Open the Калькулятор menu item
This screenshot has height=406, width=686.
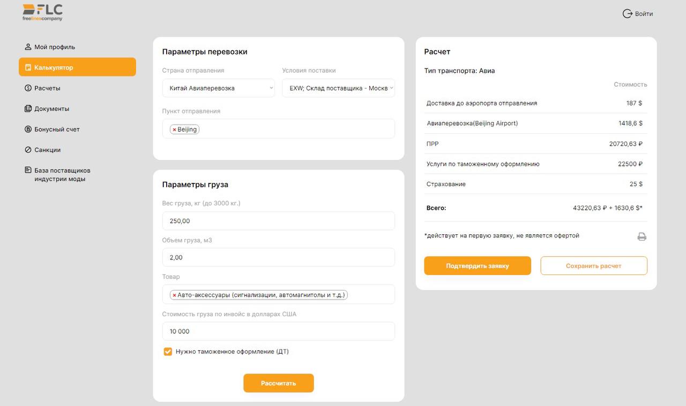[77, 67]
